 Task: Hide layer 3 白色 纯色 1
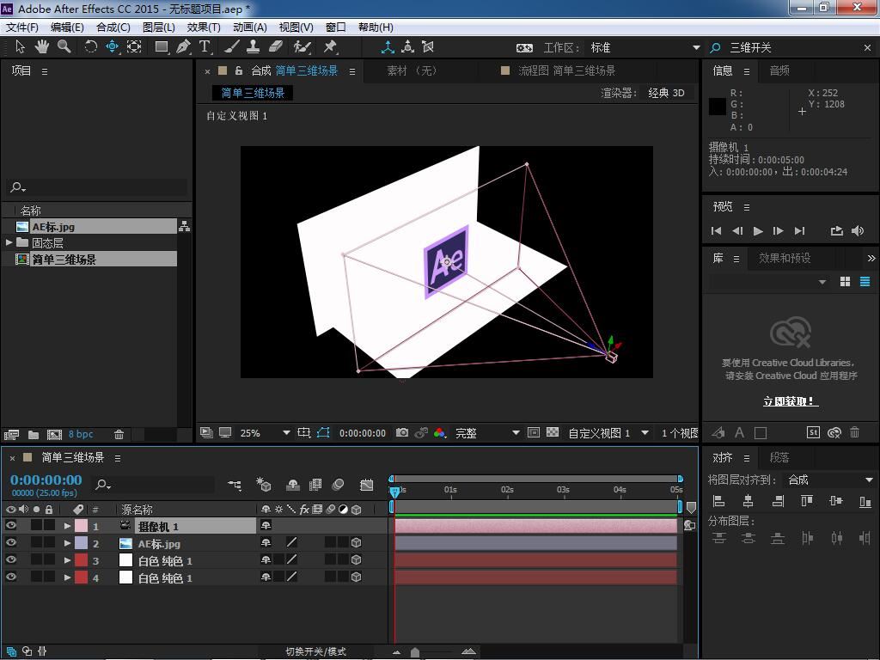click(10, 559)
